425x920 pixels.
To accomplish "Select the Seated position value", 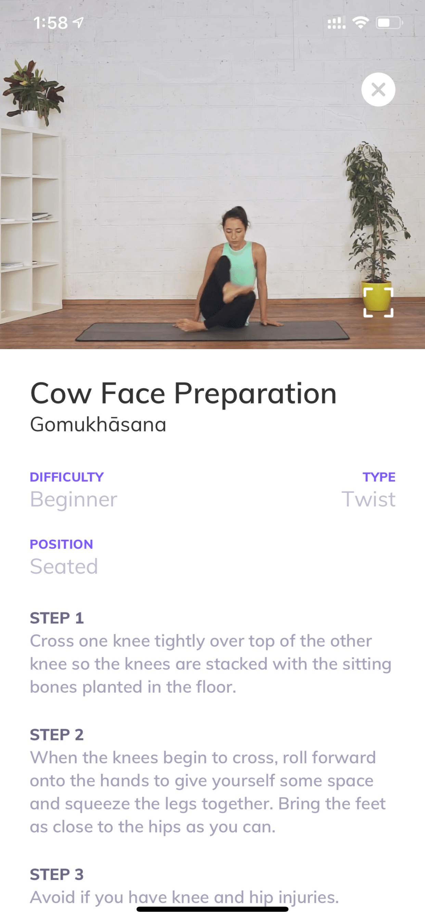I will [x=64, y=566].
